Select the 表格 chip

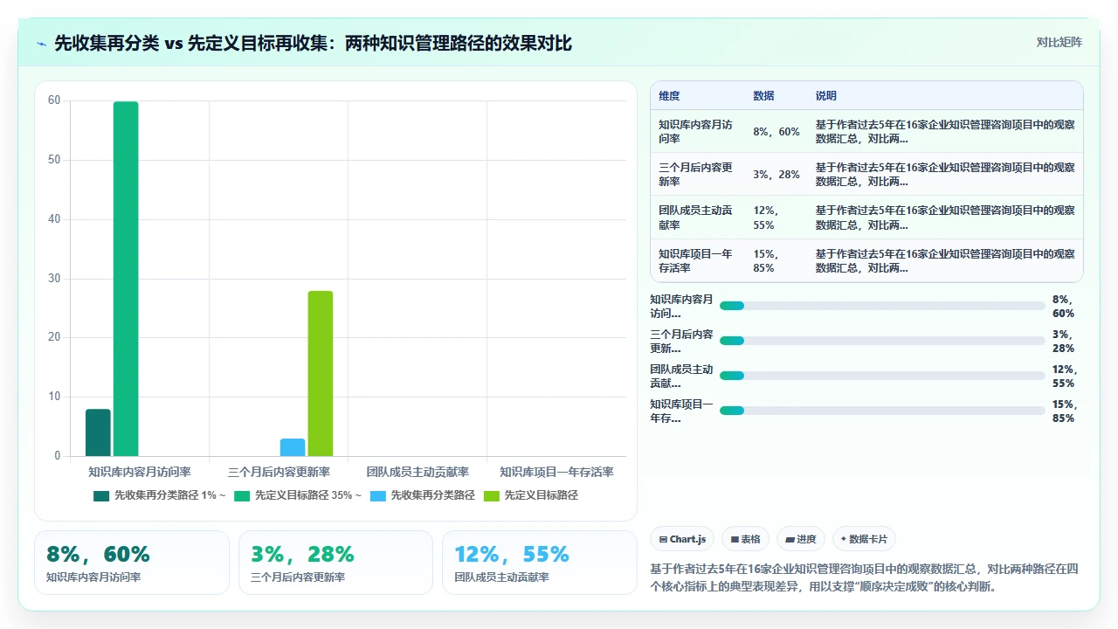coord(746,539)
